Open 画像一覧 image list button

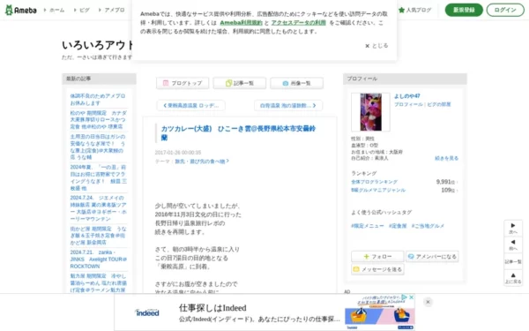[x=296, y=83]
